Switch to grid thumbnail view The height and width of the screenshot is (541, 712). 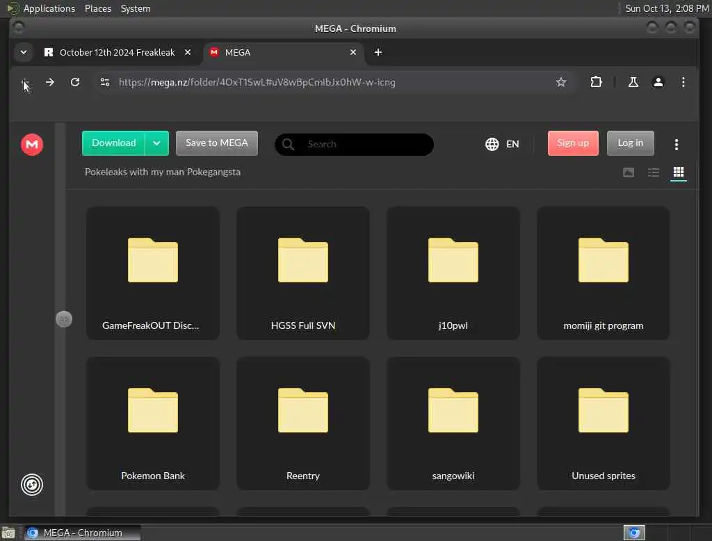(x=679, y=172)
